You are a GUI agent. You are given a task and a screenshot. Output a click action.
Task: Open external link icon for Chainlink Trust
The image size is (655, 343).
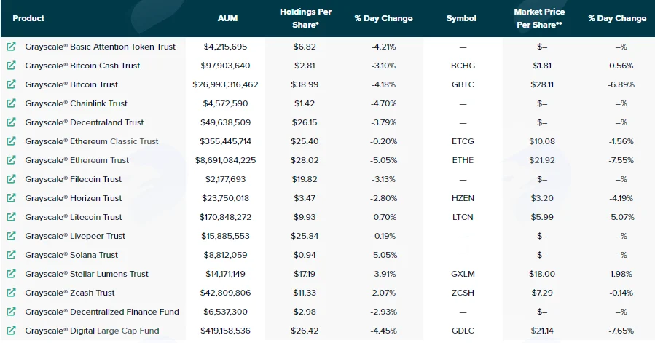(11, 103)
